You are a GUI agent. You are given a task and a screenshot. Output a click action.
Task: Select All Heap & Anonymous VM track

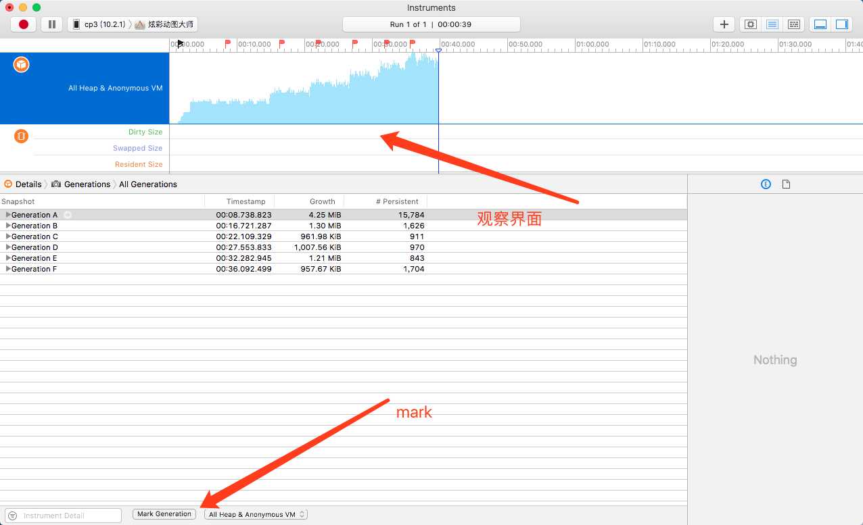click(x=85, y=88)
